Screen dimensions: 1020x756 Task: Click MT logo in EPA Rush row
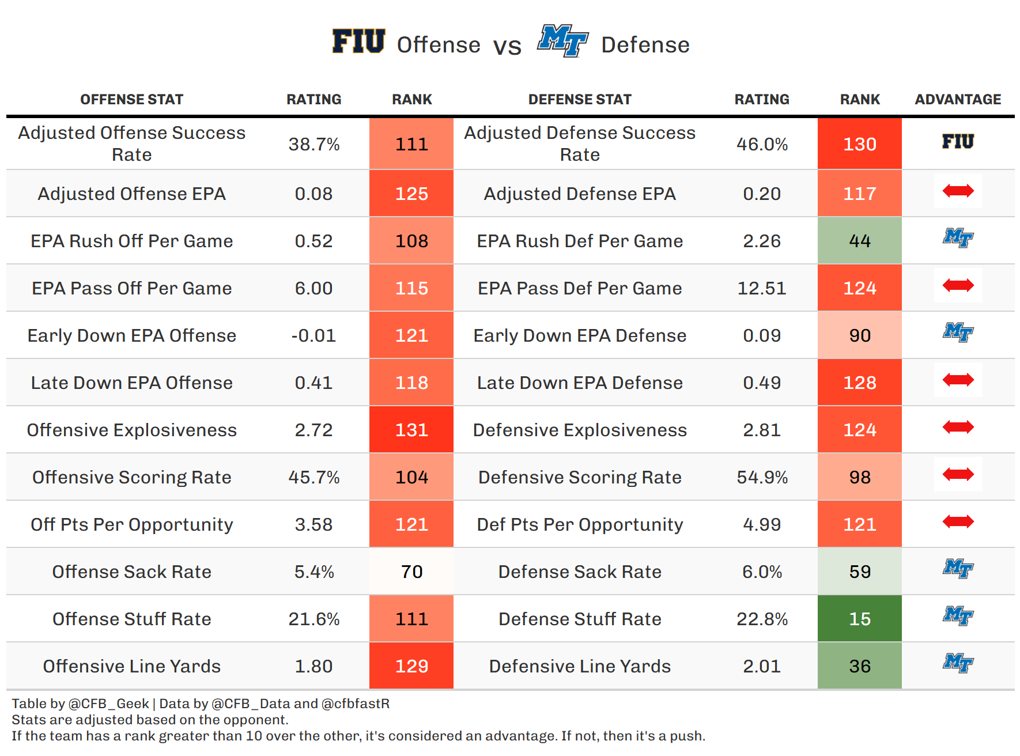[x=958, y=237]
